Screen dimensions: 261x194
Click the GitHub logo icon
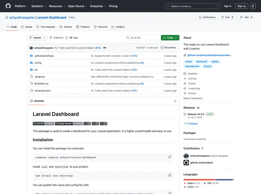pos(8,6)
